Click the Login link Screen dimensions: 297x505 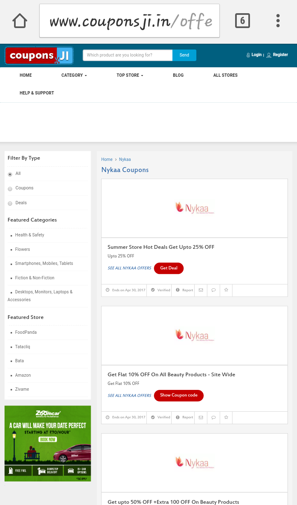254,55
